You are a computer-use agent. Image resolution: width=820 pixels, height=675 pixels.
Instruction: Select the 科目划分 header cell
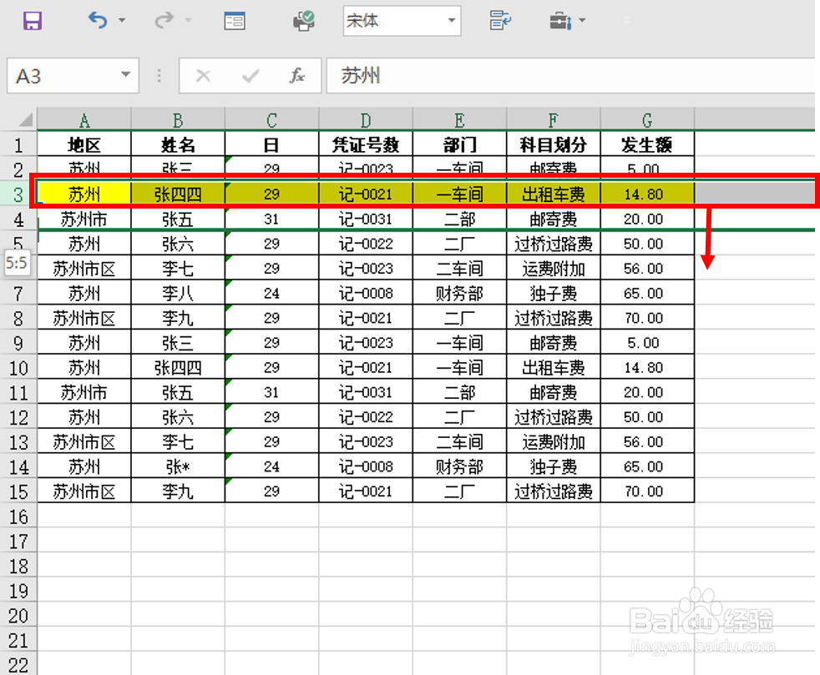553,144
